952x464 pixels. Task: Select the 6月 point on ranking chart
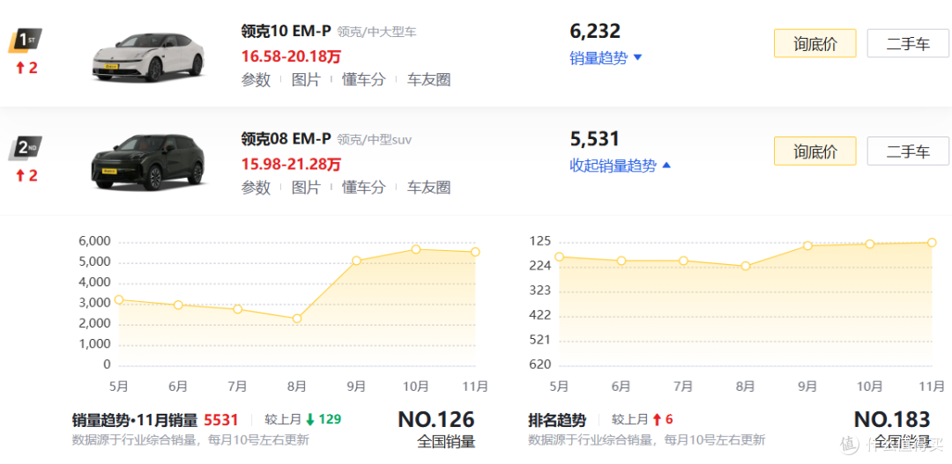[621, 261]
